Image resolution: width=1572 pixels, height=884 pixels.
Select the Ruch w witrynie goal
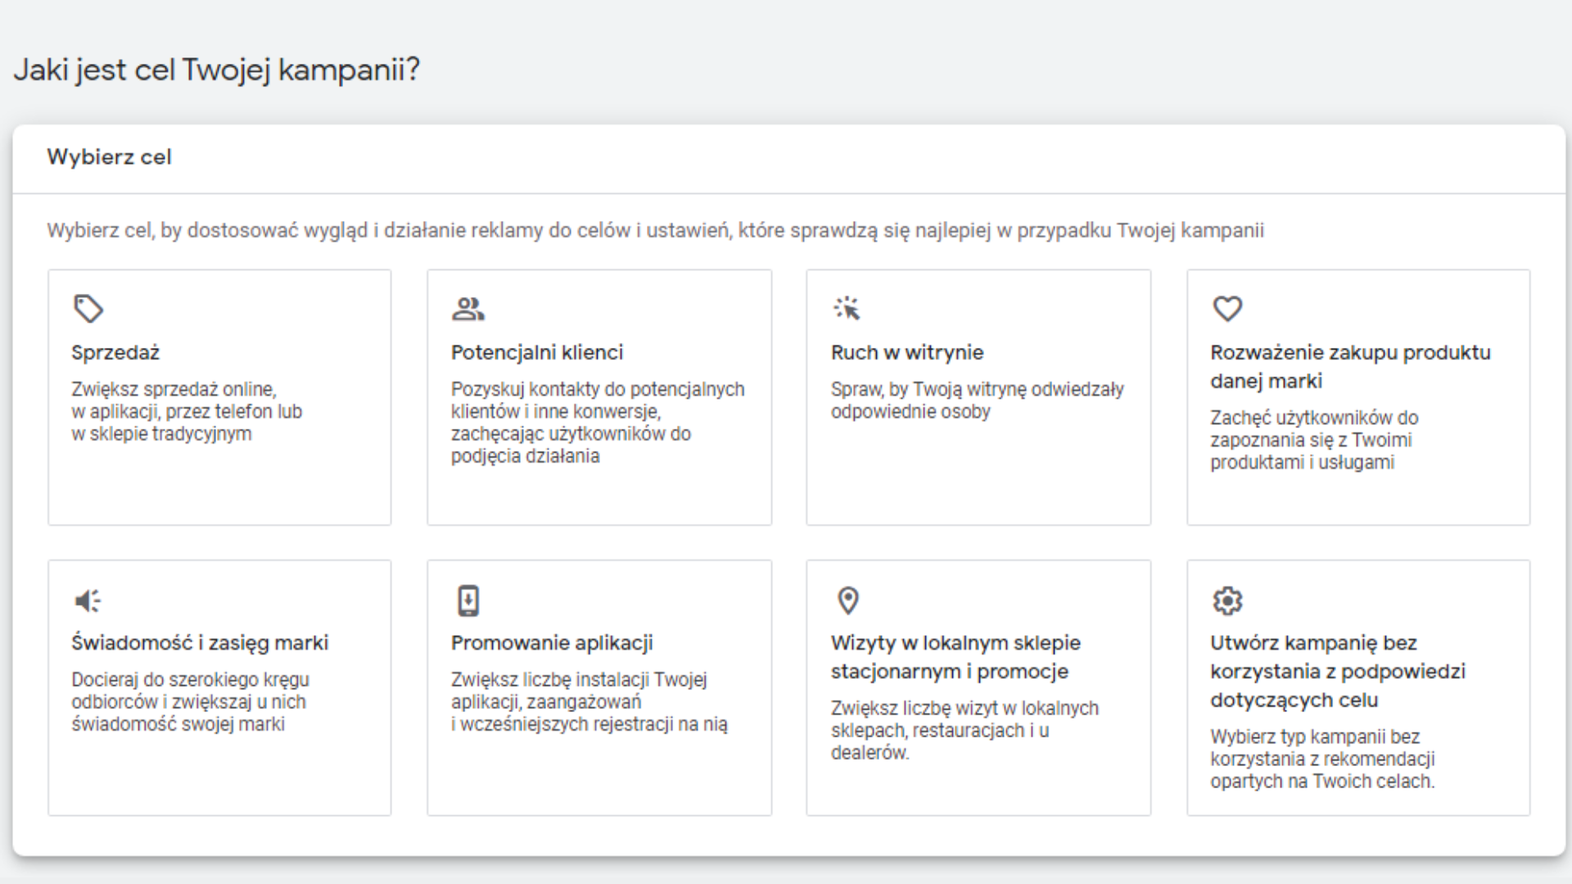907,353
